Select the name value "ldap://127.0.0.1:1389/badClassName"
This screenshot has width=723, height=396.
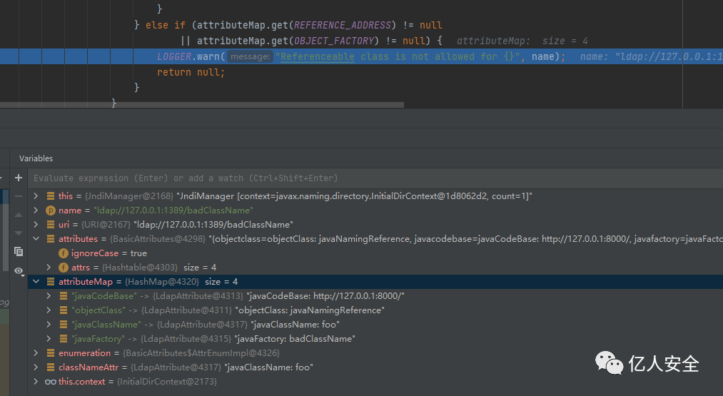(x=173, y=210)
